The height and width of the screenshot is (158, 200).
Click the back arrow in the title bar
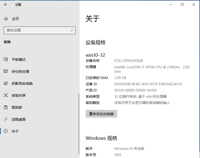click(x=5, y=4)
